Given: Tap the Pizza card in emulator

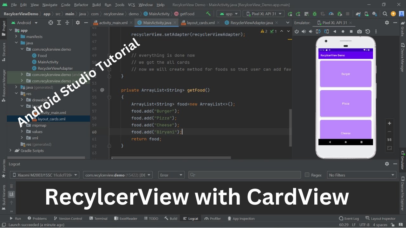Looking at the screenshot, I should point(345,104).
